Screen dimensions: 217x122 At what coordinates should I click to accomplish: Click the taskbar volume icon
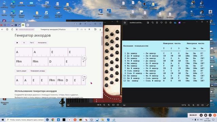[198, 120]
